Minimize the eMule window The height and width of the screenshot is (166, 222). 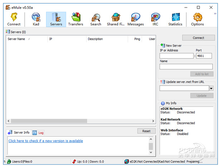click(x=186, y=8)
